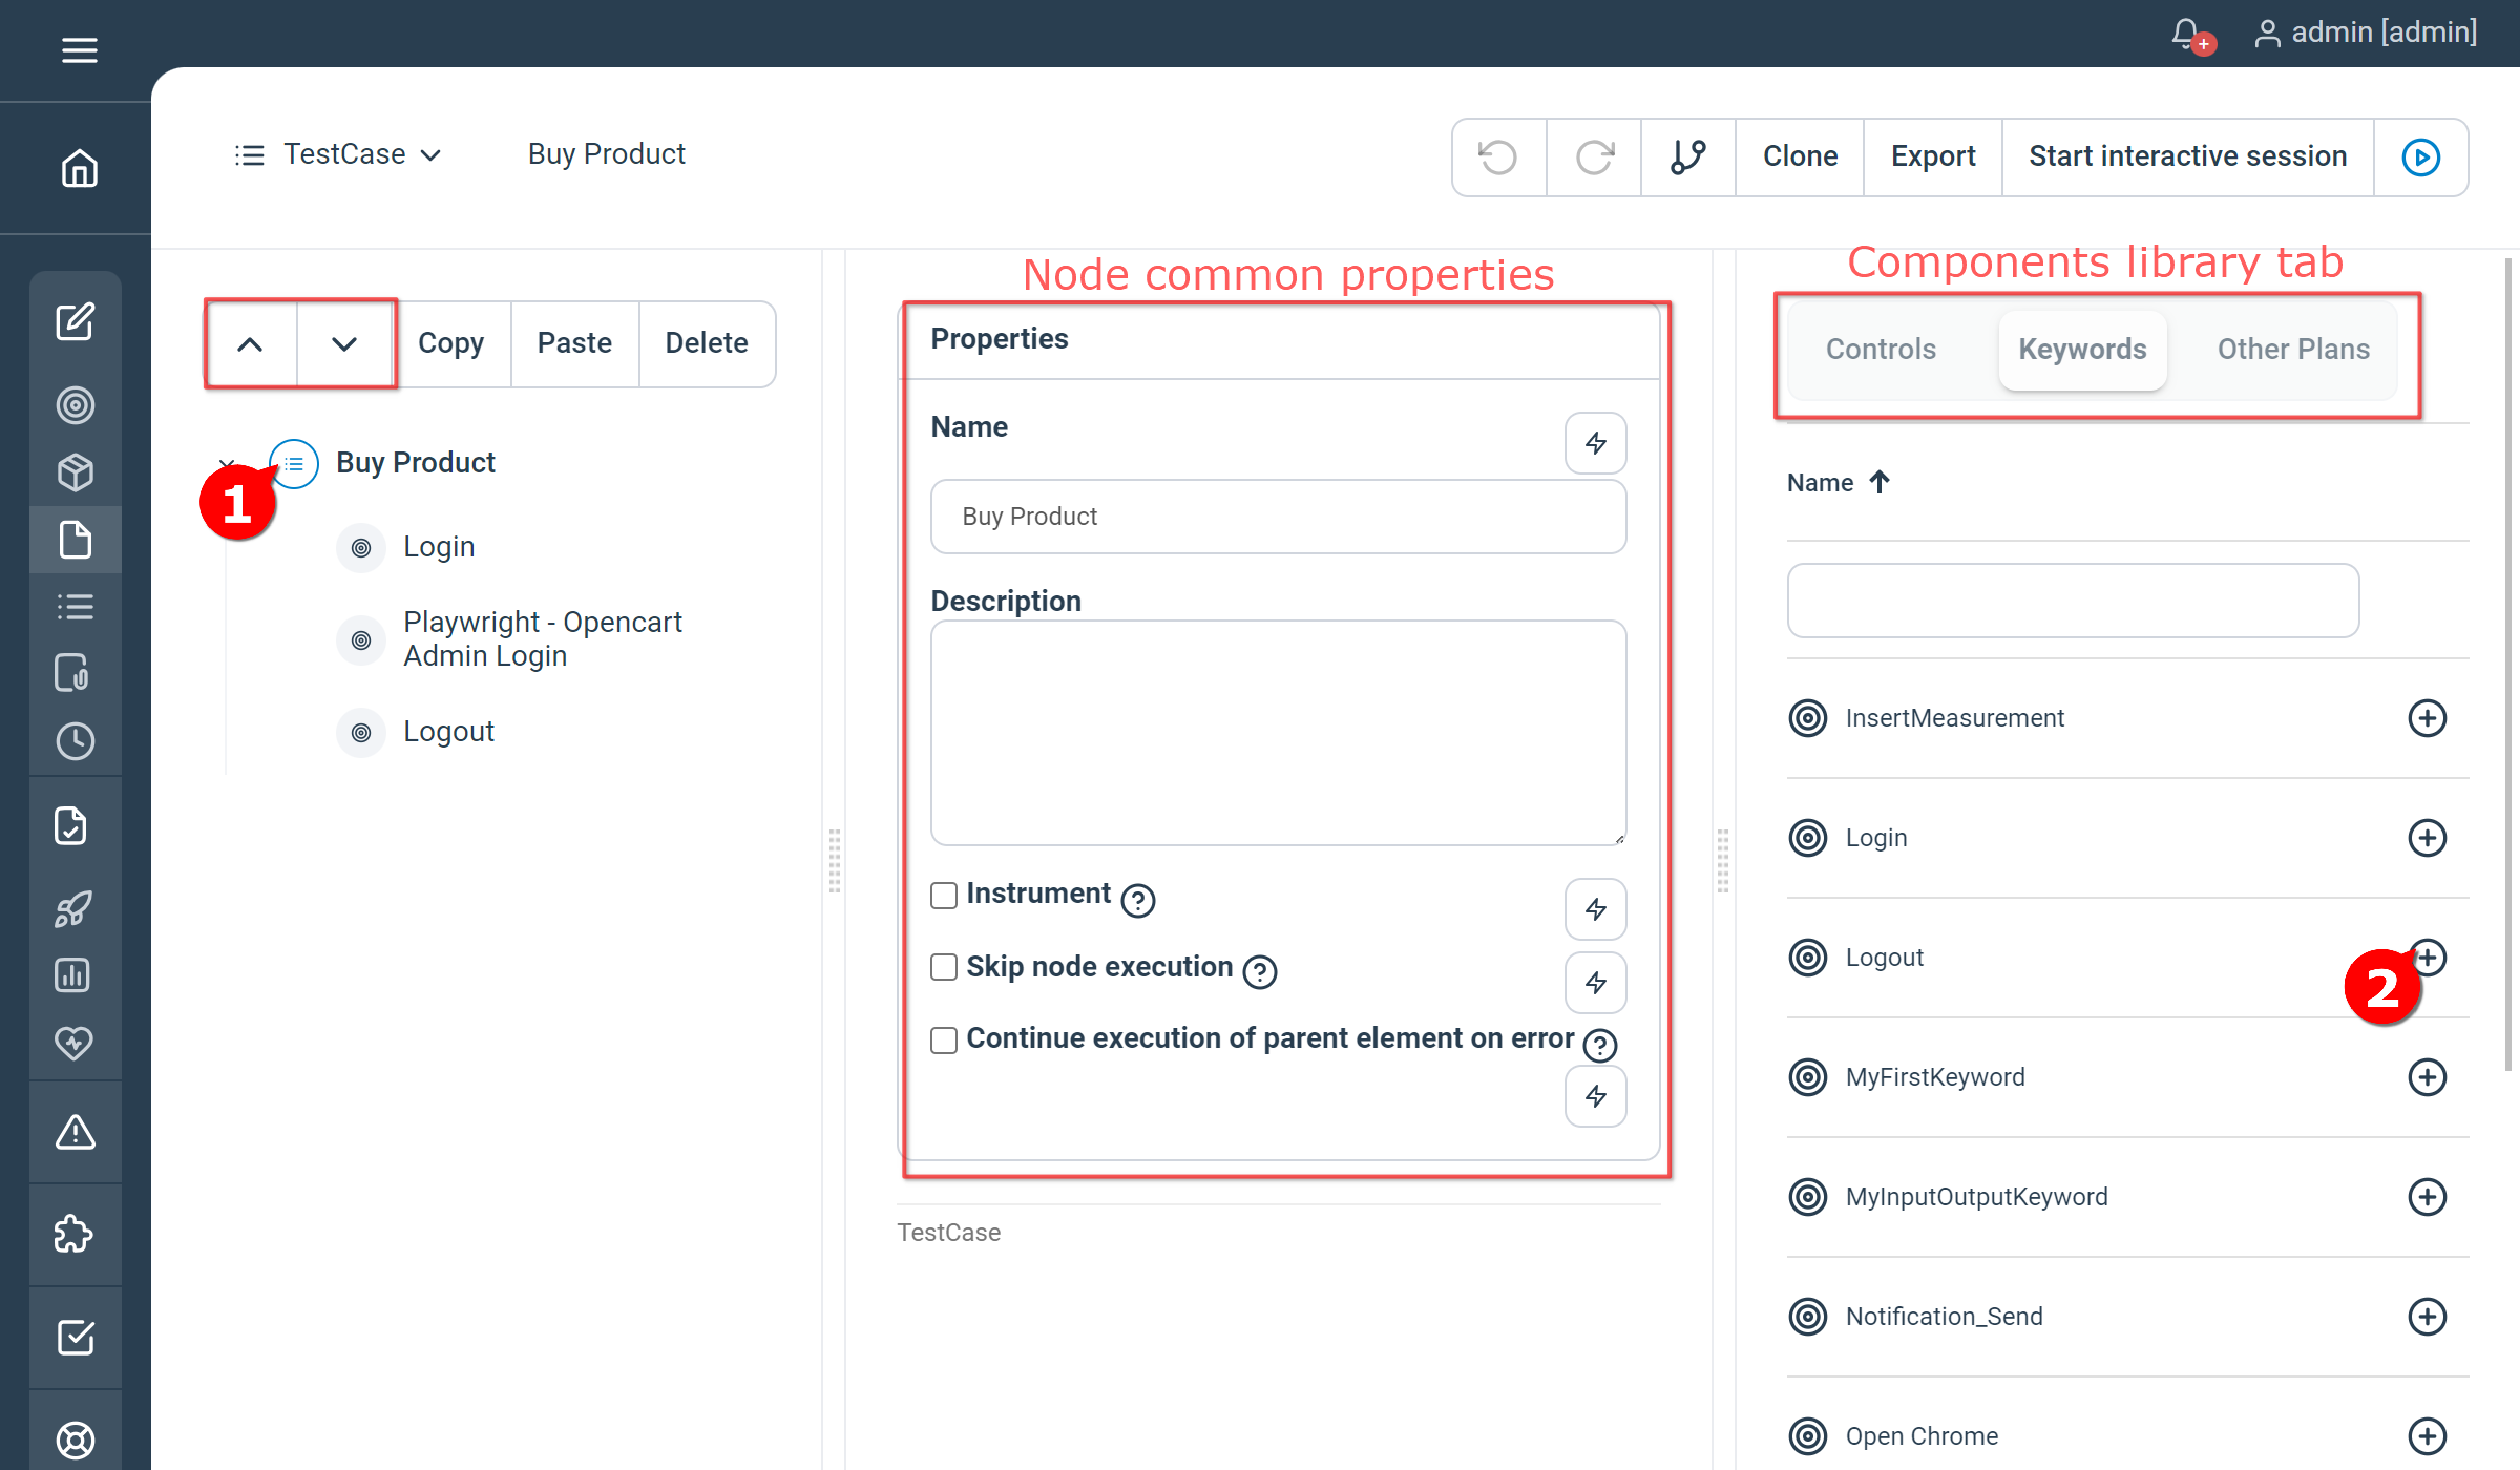Add the Logout keyword to the plan
Image resolution: width=2520 pixels, height=1470 pixels.
click(2428, 957)
